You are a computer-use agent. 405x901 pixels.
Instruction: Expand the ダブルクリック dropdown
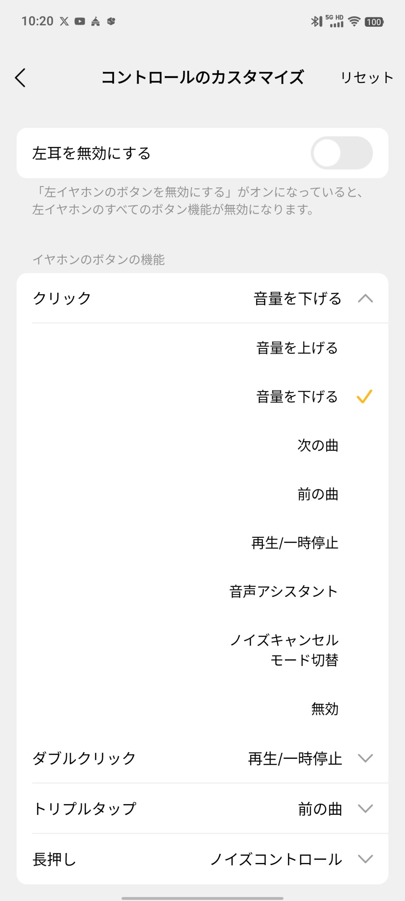[365, 758]
